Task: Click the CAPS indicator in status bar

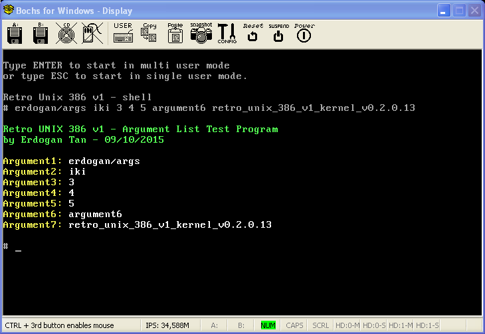Action: point(294,325)
